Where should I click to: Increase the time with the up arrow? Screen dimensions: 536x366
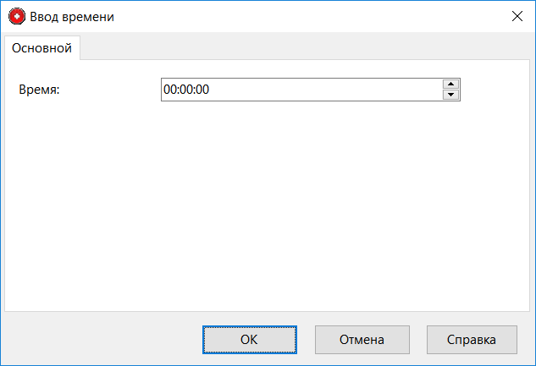(451, 84)
